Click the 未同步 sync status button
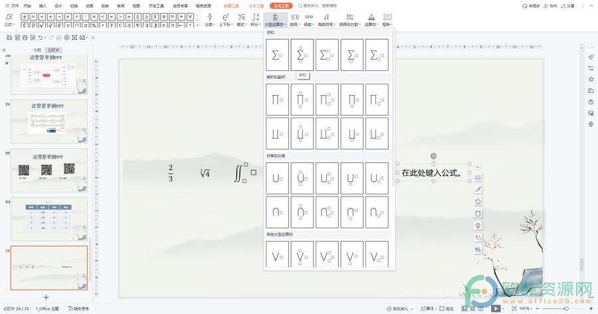598x314 pixels. pos(531,6)
